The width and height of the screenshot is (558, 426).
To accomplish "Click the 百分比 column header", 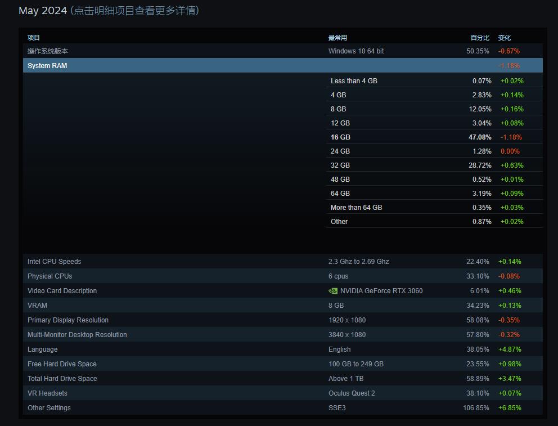I will (479, 38).
